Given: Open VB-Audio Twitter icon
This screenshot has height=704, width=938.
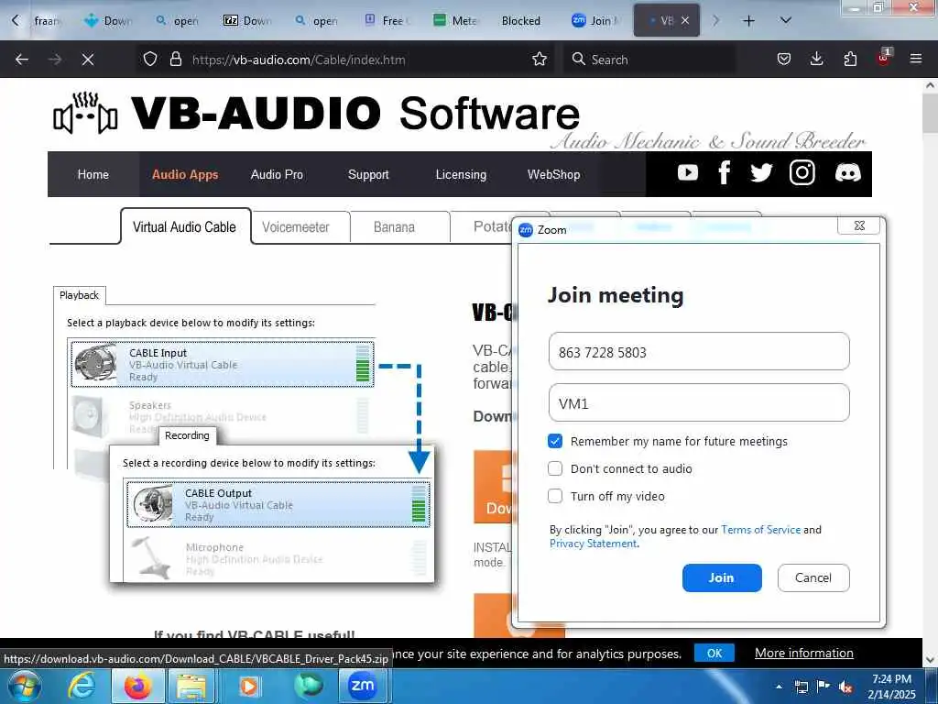Looking at the screenshot, I should pos(761,173).
